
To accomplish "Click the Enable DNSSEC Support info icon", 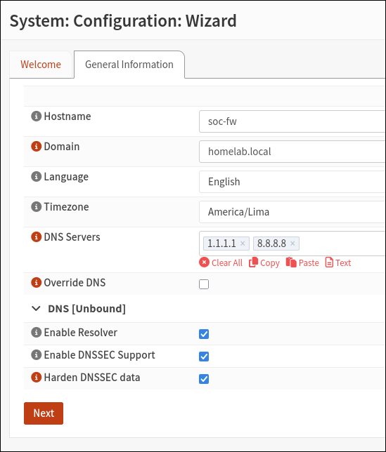I will [36, 355].
